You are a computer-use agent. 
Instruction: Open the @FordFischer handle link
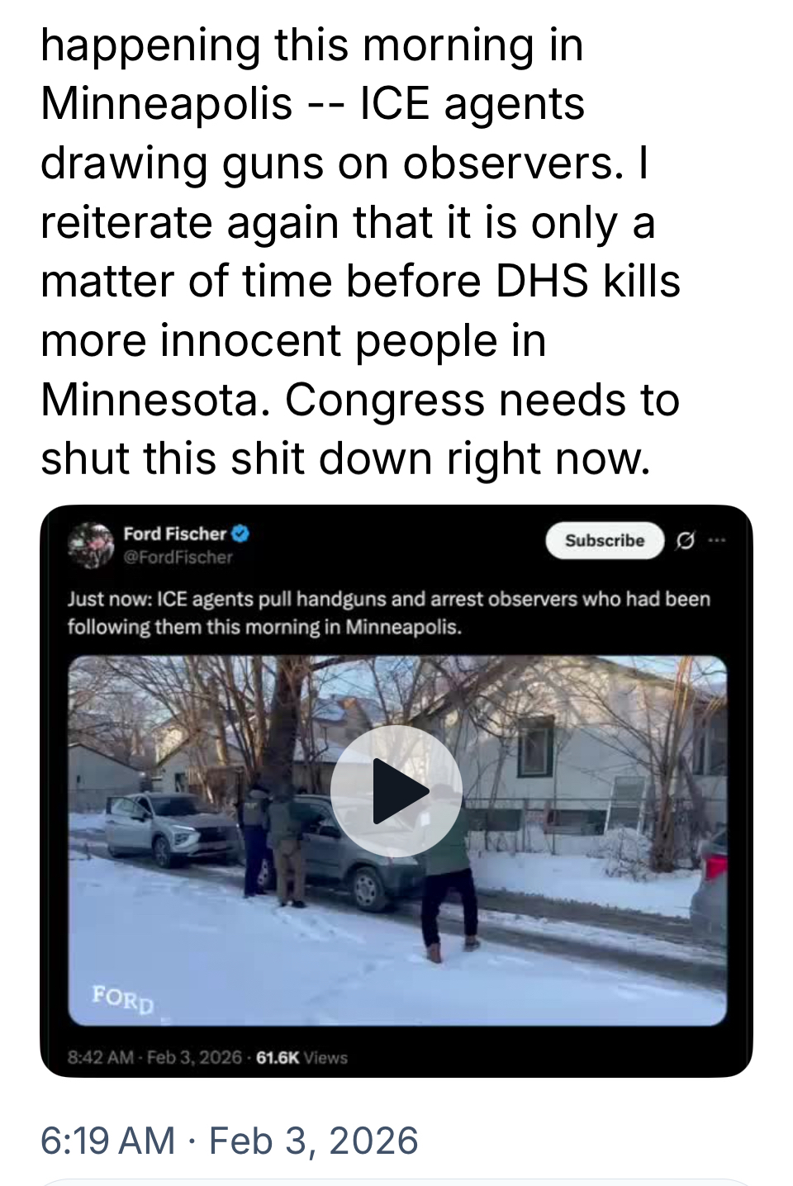(178, 557)
